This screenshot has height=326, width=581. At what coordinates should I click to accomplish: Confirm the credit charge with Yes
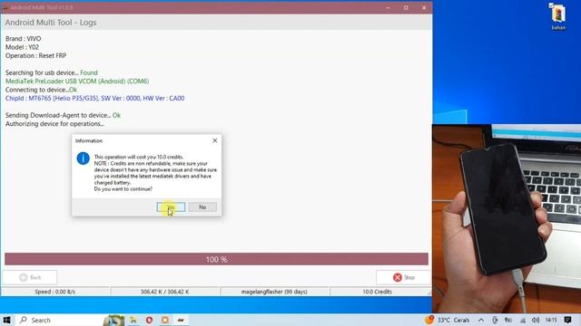click(x=171, y=207)
